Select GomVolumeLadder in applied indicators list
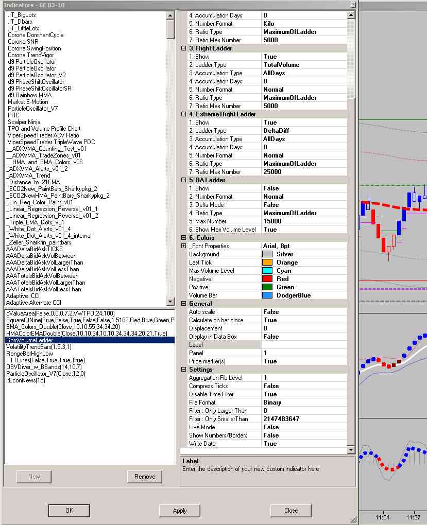 pos(90,340)
